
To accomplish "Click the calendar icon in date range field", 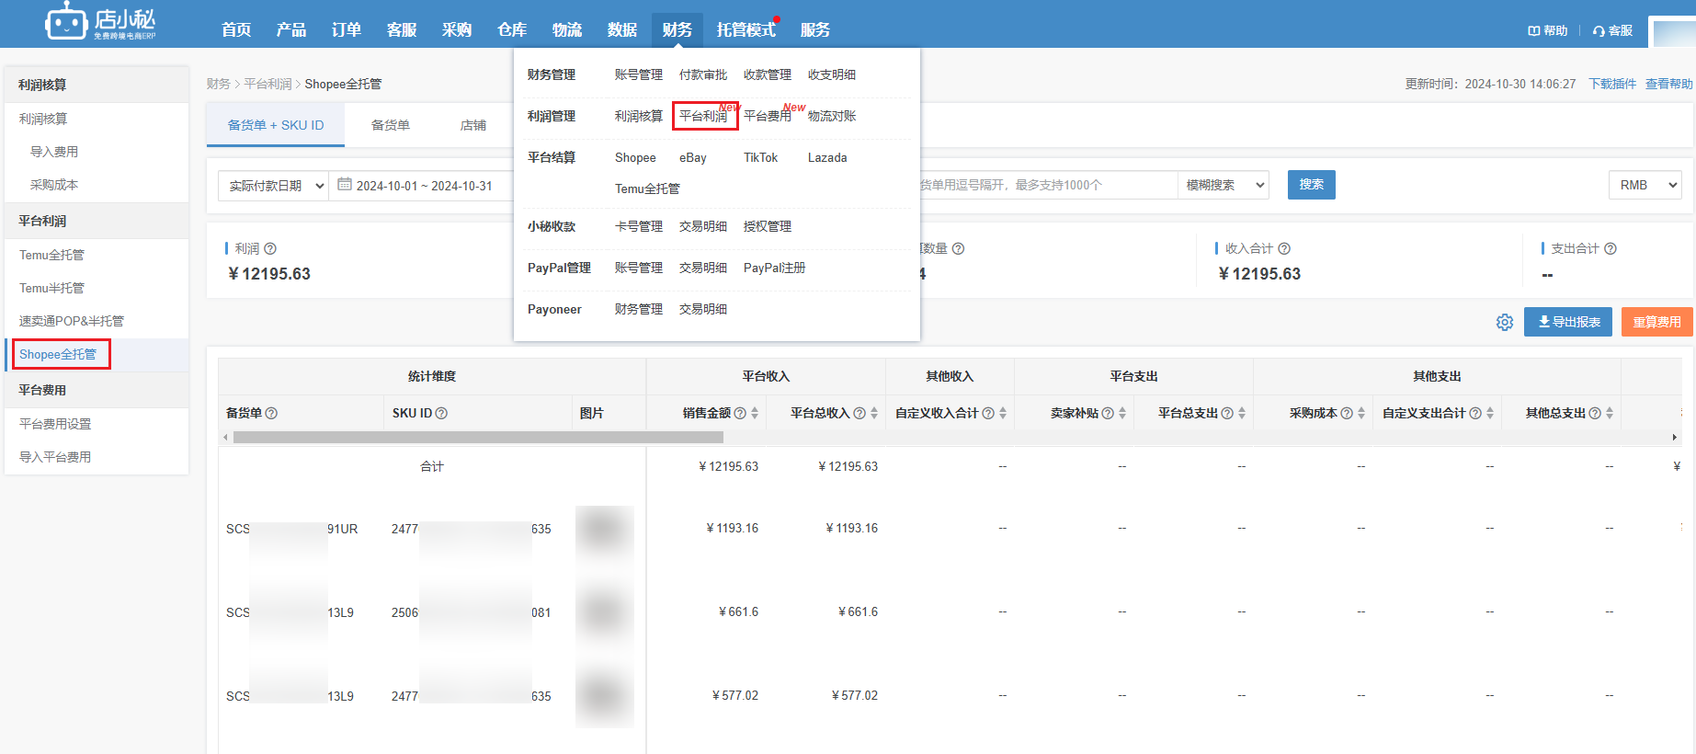I will point(345,184).
